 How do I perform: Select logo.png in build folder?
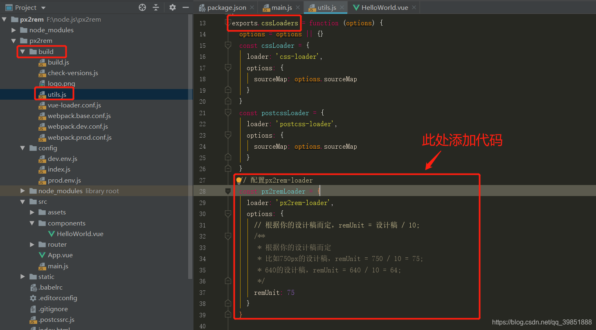click(x=61, y=83)
